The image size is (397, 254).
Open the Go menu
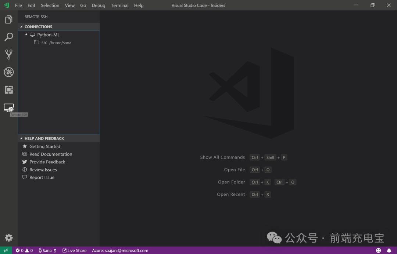click(x=83, y=5)
